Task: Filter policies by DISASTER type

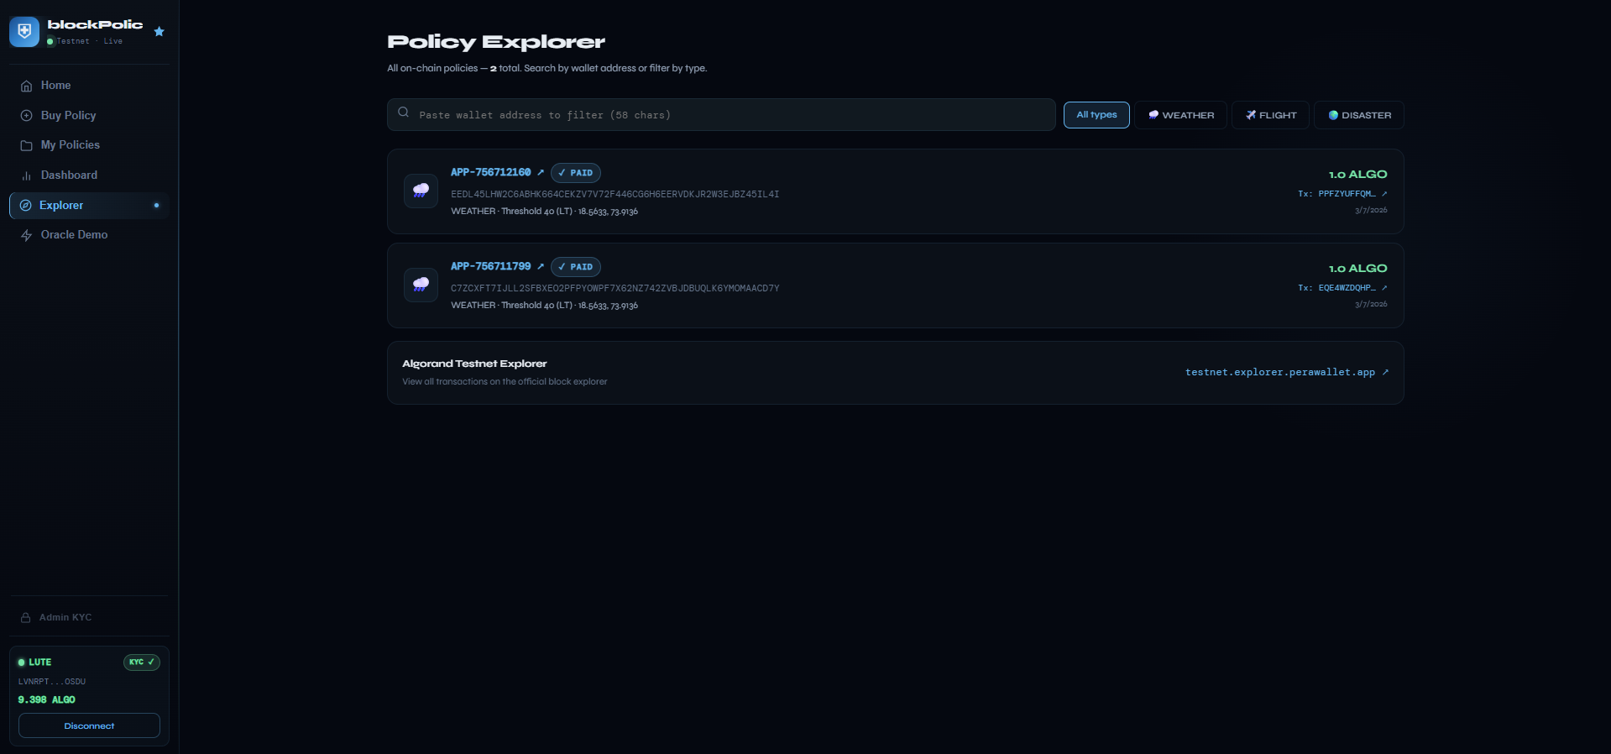Action: (1359, 115)
